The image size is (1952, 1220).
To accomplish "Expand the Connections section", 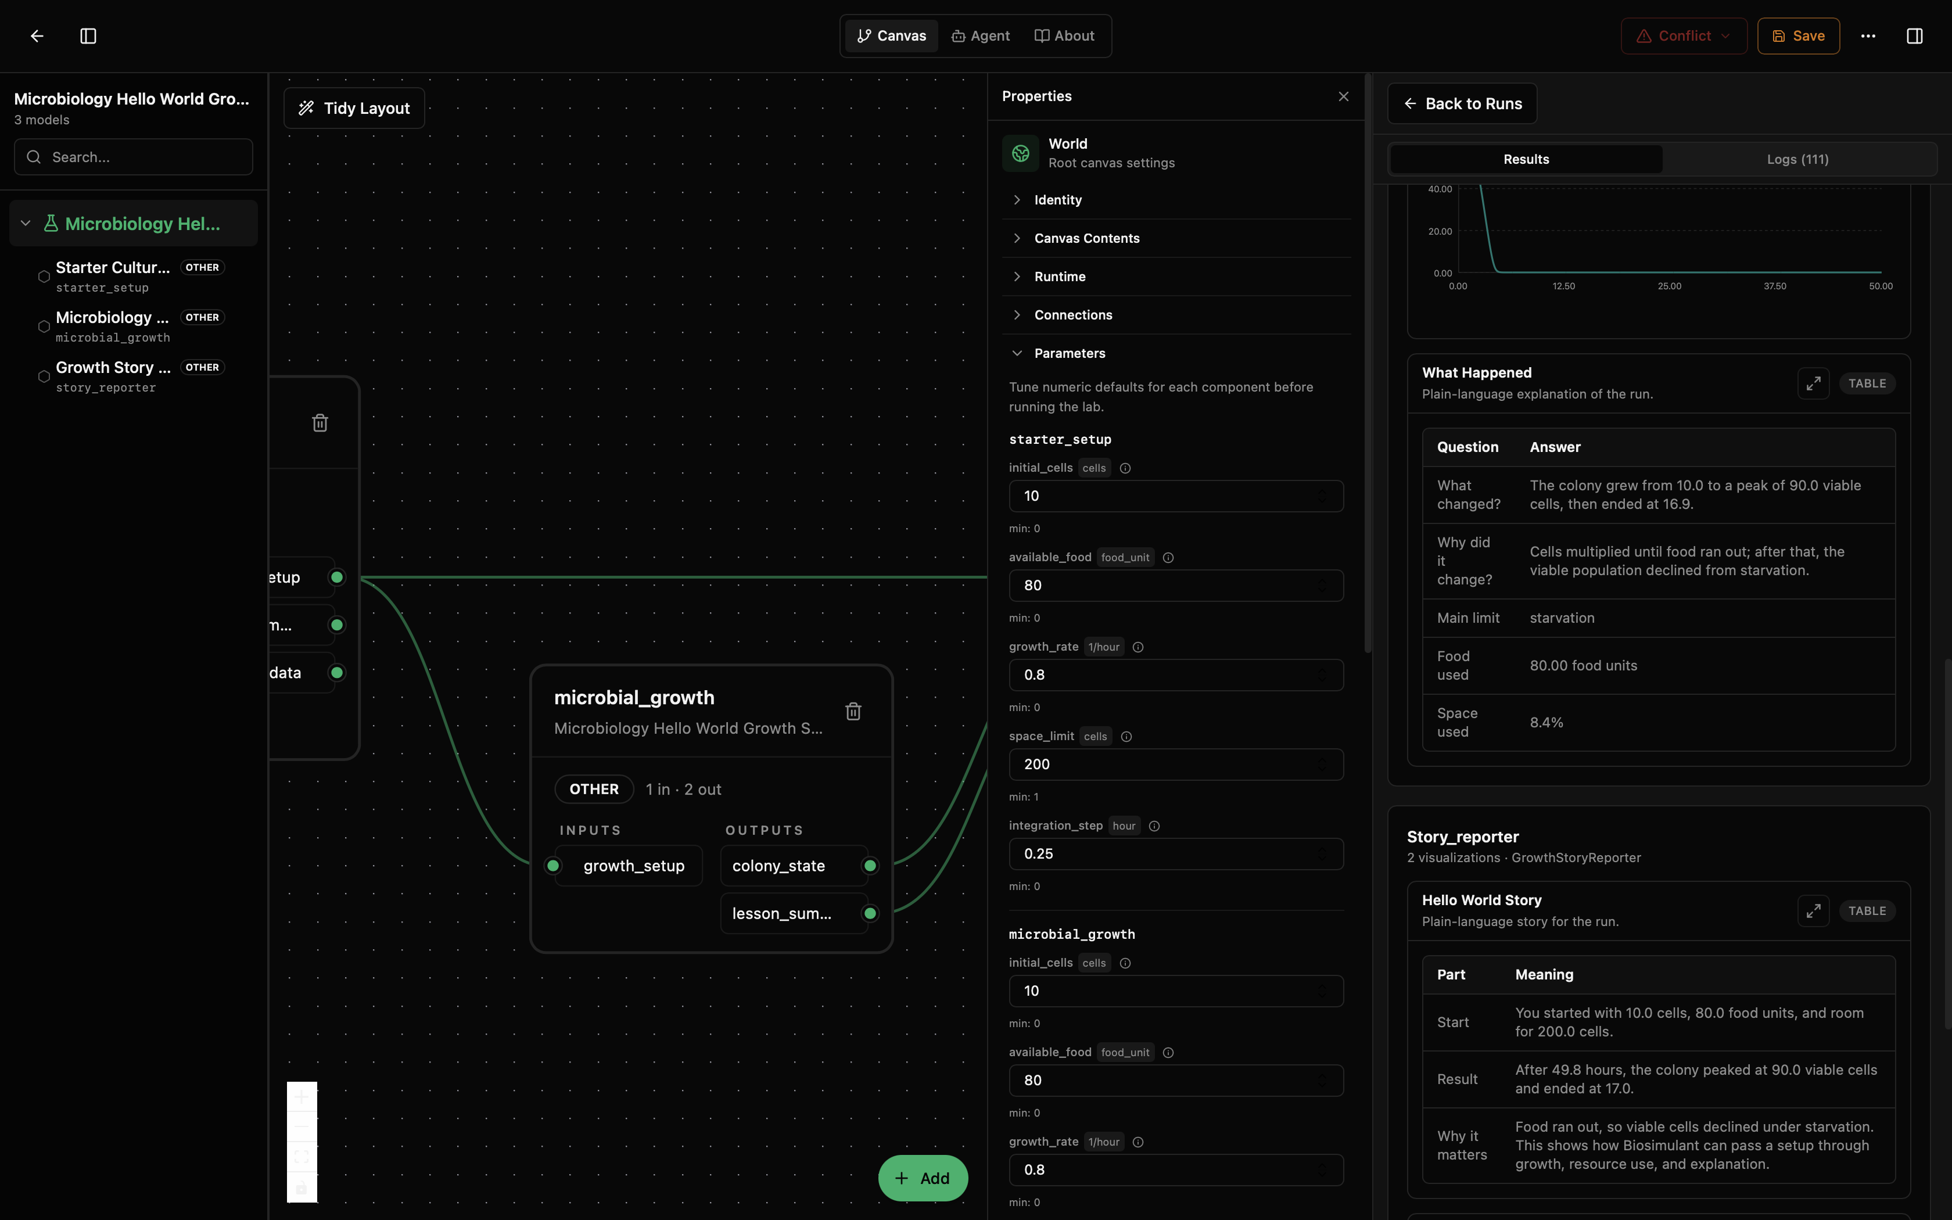I will point(1176,315).
